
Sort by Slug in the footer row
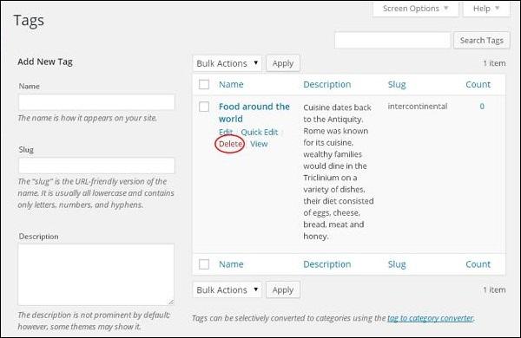[397, 264]
